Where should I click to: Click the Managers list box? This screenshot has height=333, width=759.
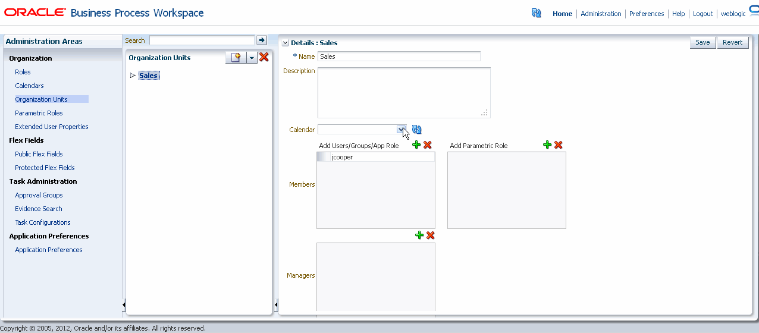(x=376, y=277)
